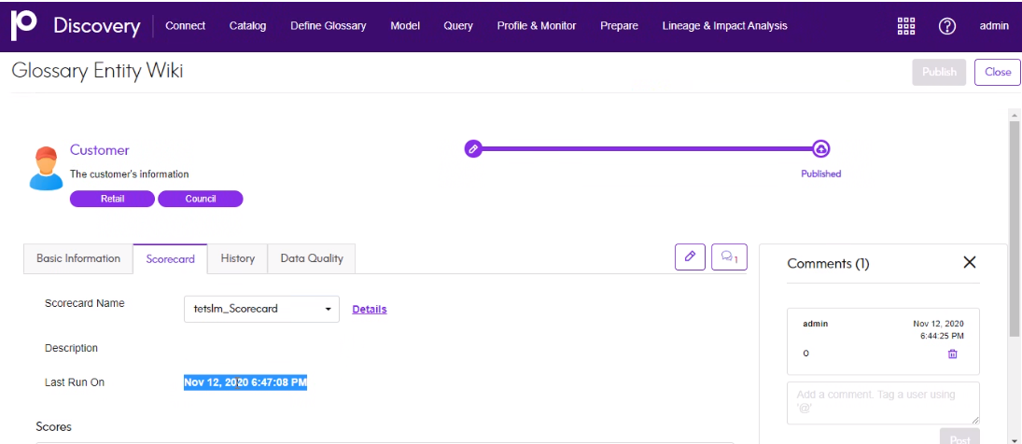1022x444 pixels.
Task: Open the Profile & Monitor menu
Action: click(537, 26)
